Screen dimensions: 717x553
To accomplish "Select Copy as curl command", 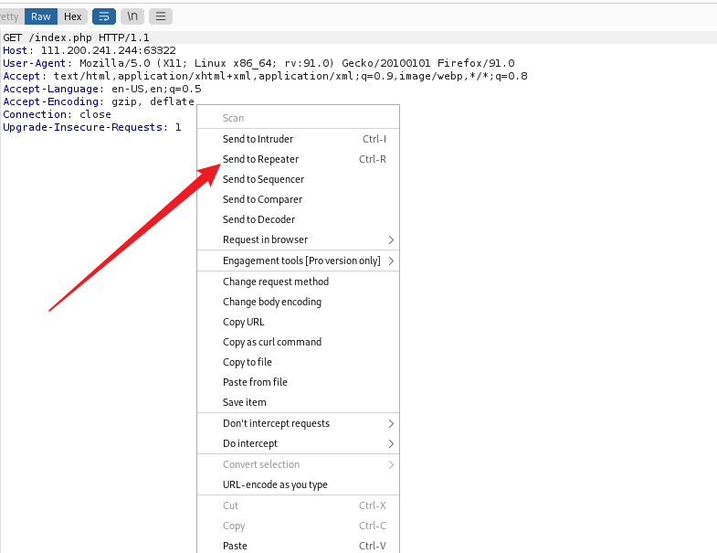I will [298, 342].
